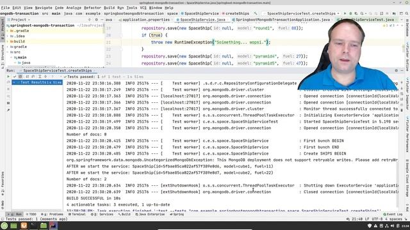The height and width of the screenshot is (230, 410).
Task: Open Structure tool window on left stripe
Action: (3, 57)
